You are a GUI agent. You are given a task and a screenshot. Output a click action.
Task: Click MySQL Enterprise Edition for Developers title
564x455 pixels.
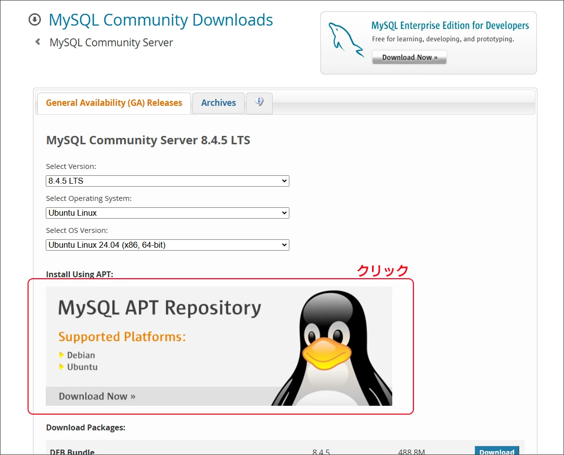[450, 26]
